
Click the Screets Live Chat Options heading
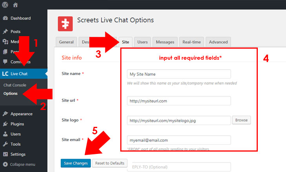click(116, 20)
